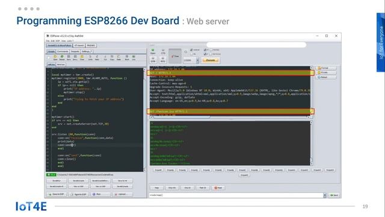The height and width of the screenshot is (217, 385).
Task: Click the Donate button
Action: pos(211,60)
